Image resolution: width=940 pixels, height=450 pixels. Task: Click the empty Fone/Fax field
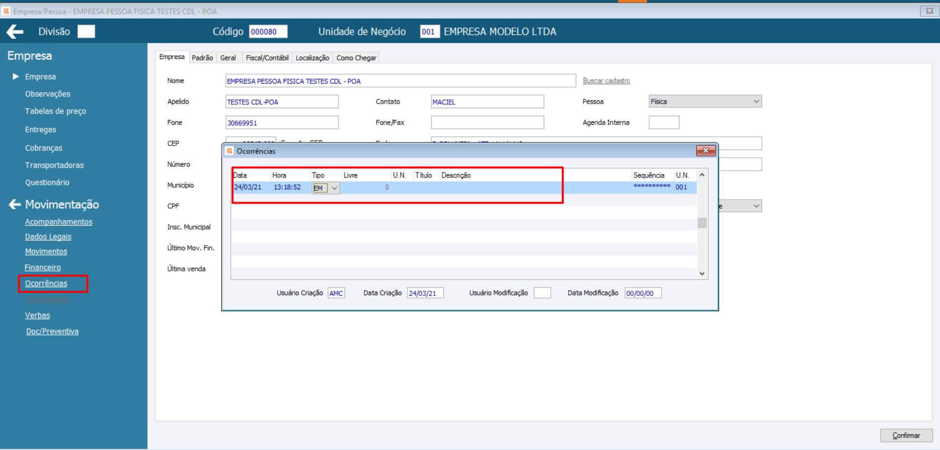point(487,122)
